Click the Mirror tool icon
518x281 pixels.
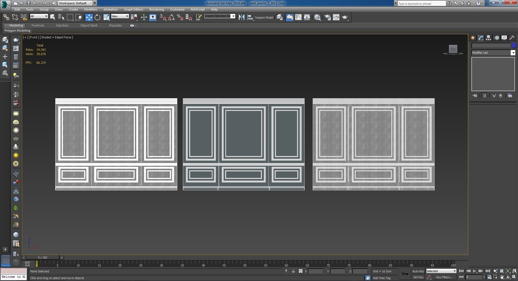pos(241,17)
